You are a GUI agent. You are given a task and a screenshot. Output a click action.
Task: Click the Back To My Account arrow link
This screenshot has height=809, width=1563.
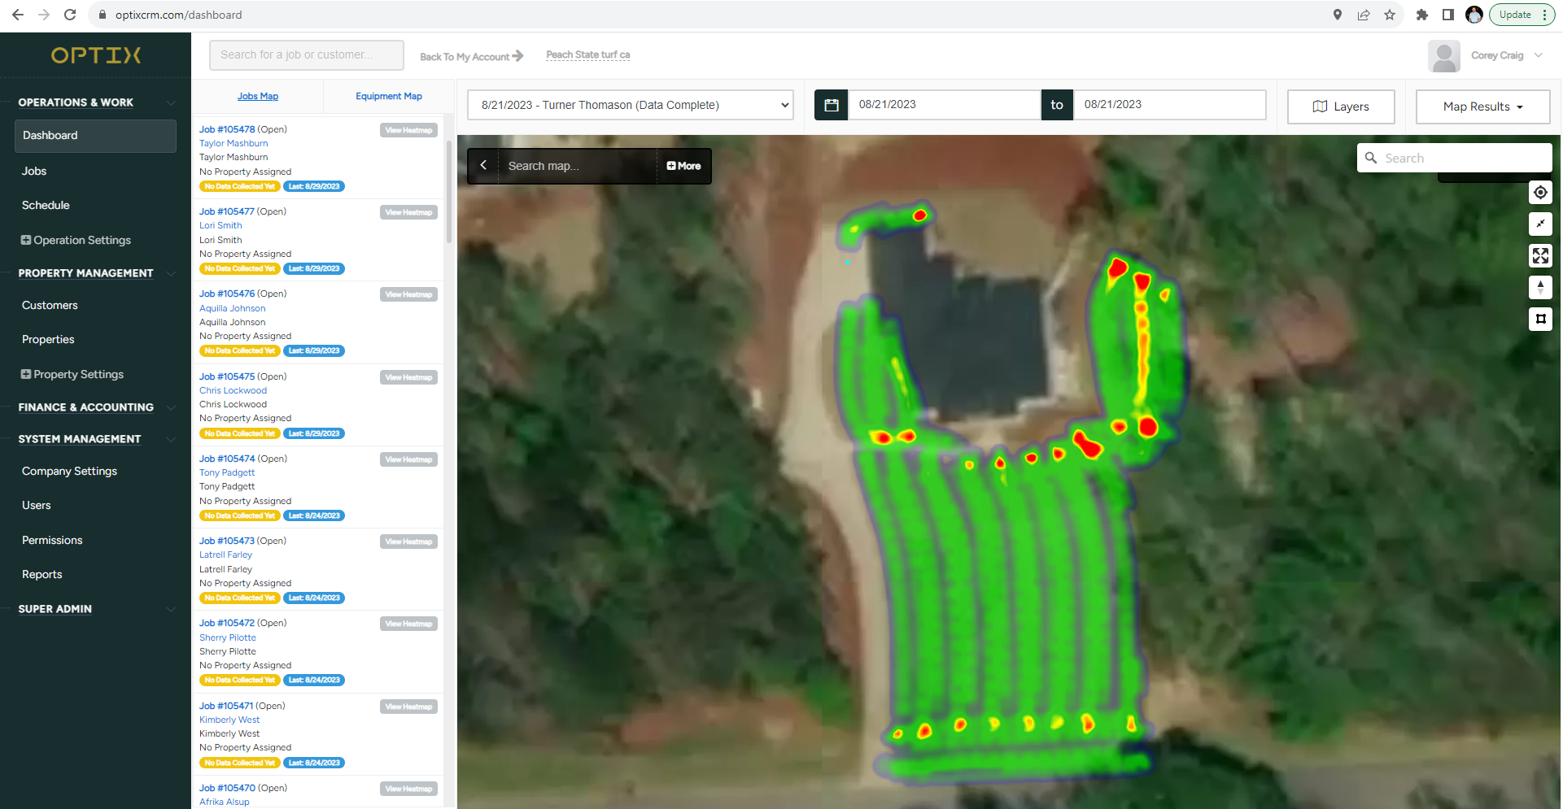[x=471, y=56]
